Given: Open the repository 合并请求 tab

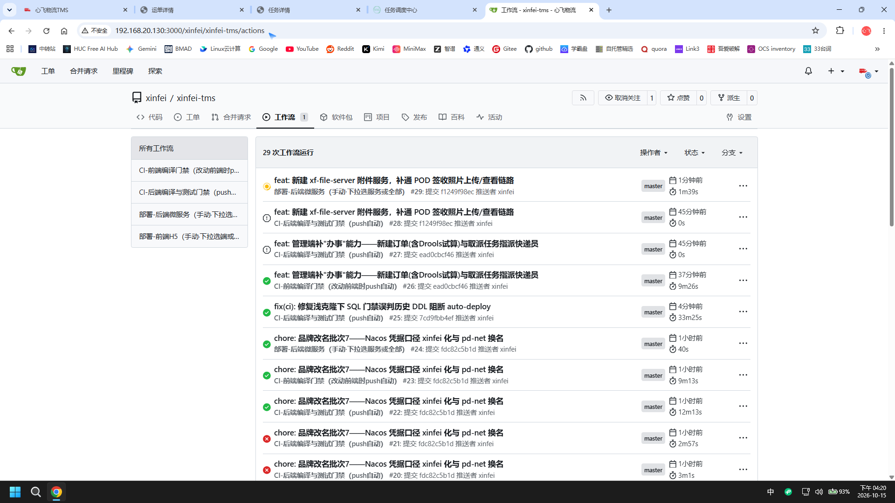Looking at the screenshot, I should pyautogui.click(x=231, y=117).
